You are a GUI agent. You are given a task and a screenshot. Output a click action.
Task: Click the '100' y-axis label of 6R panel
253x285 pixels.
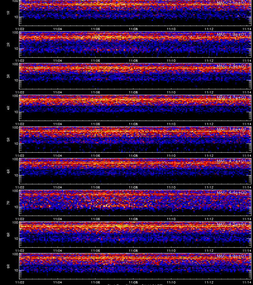click(15, 159)
